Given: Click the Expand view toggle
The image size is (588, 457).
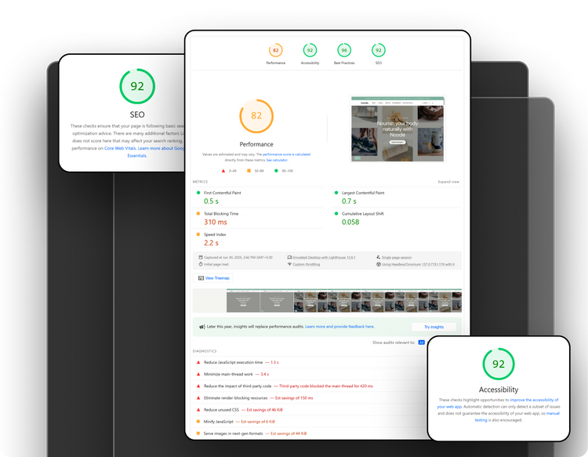Looking at the screenshot, I should click(448, 182).
